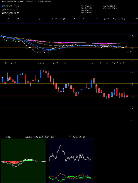Viewport: 138px width, 183px height.
Task: Click the '<Lows' marker label
Action: [136, 63]
